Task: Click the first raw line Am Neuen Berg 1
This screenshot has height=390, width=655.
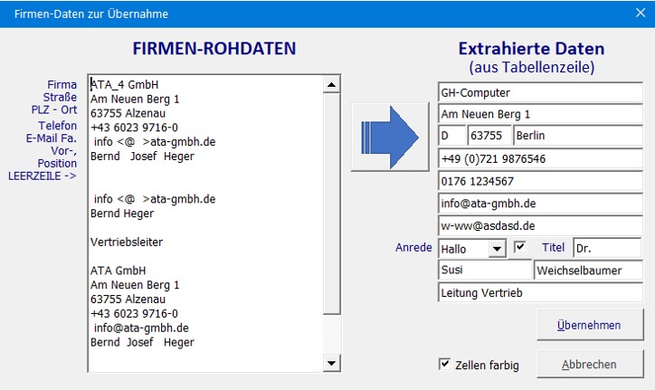Action: pyautogui.click(x=135, y=99)
